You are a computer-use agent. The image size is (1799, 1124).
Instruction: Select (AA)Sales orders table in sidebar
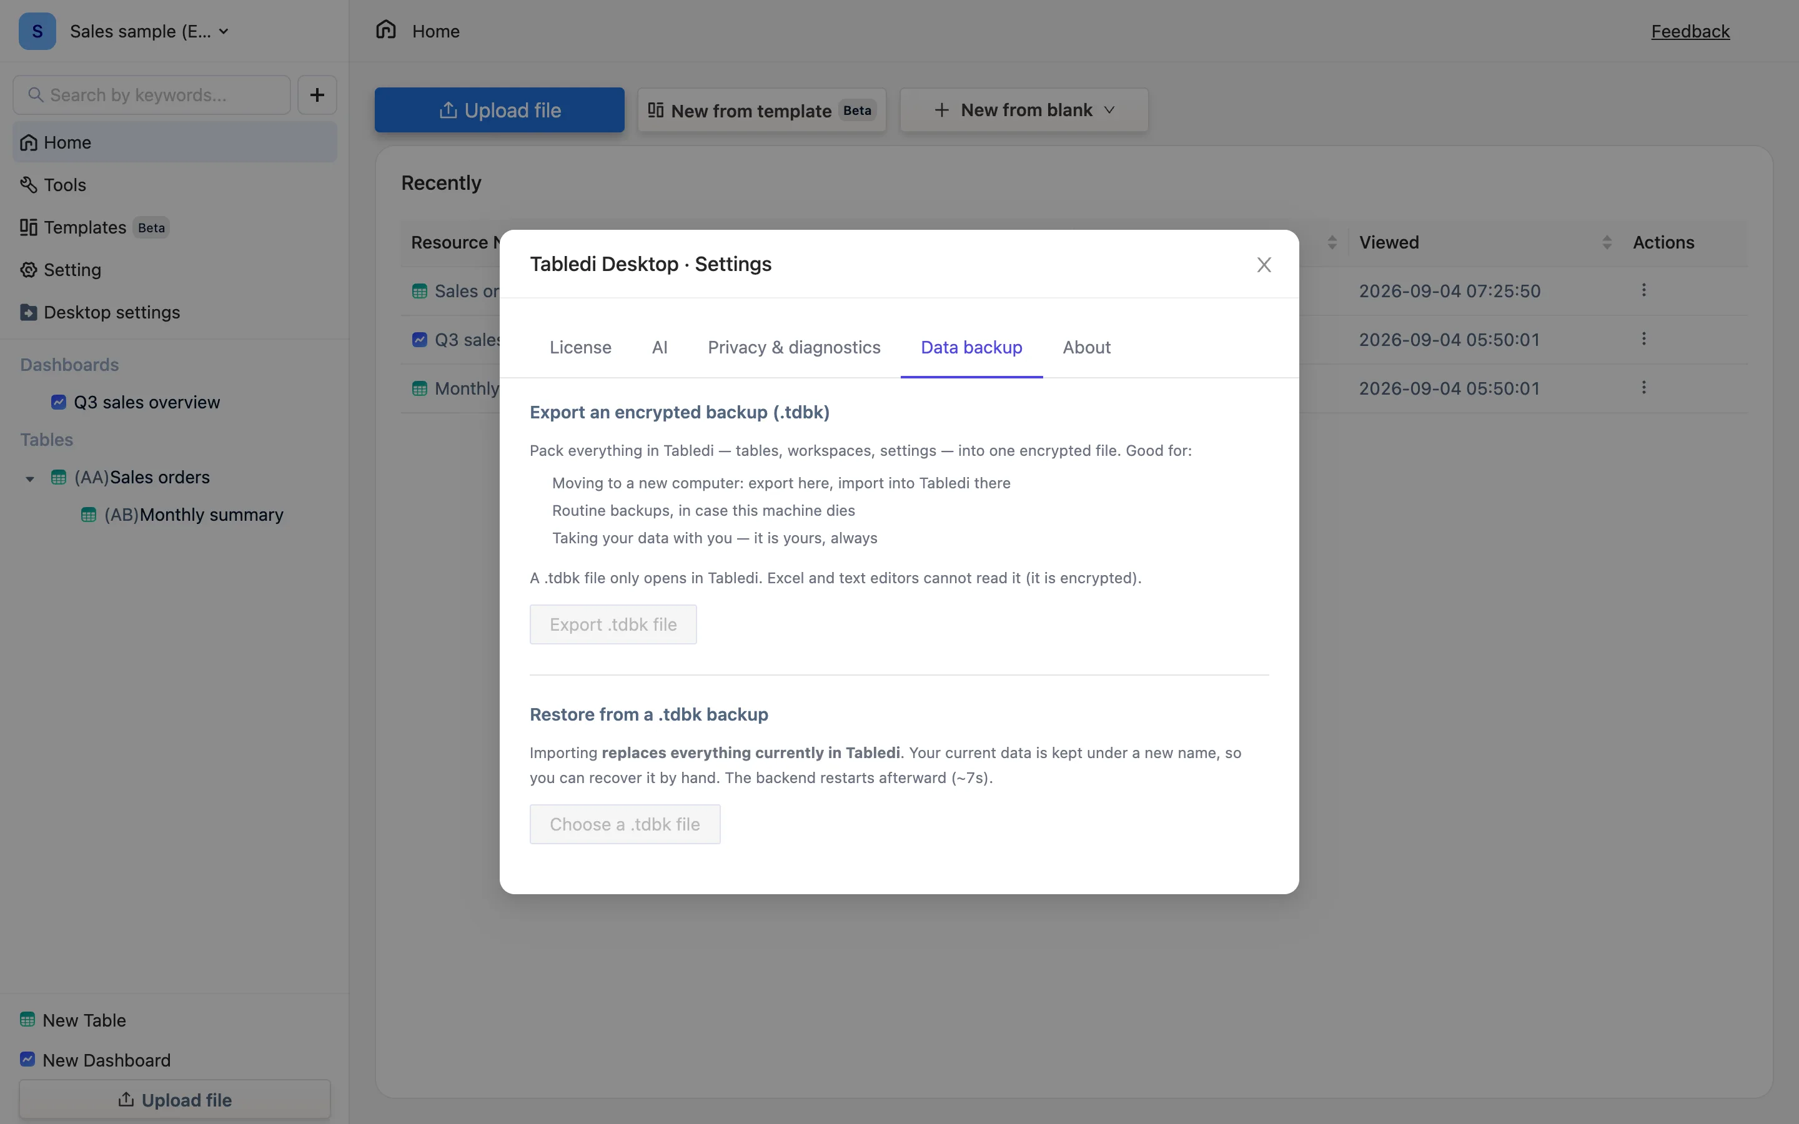[142, 477]
